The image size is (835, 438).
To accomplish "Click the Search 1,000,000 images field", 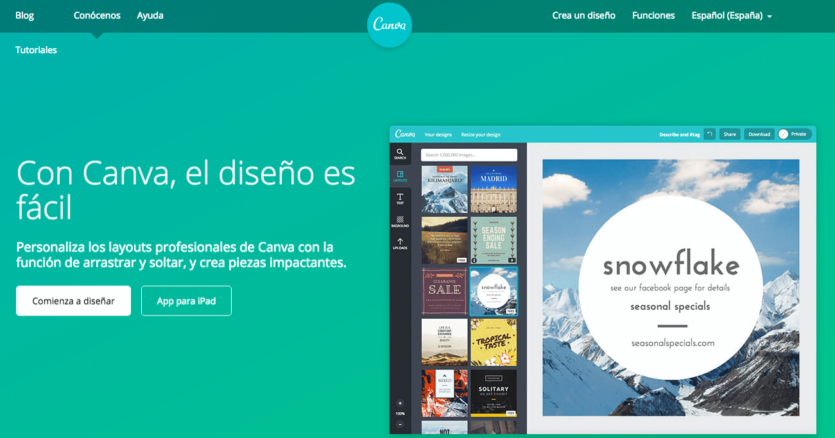I will point(469,155).
